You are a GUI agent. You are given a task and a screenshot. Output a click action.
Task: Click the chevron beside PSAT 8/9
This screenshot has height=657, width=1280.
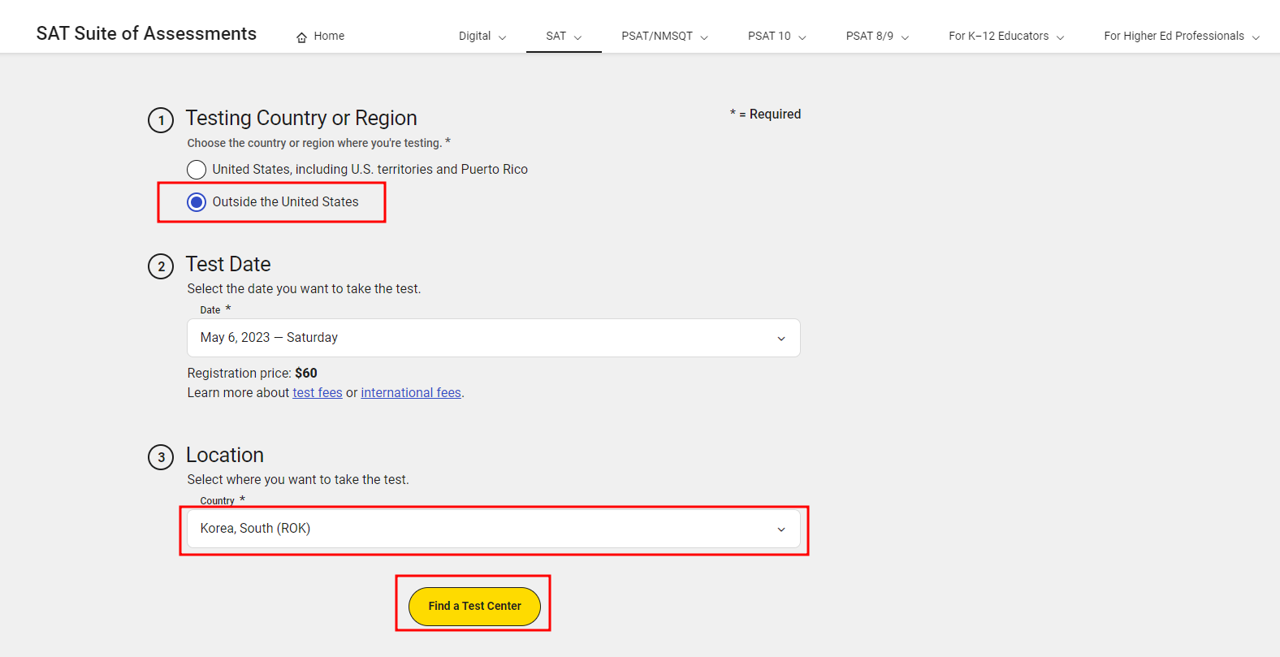[905, 37]
